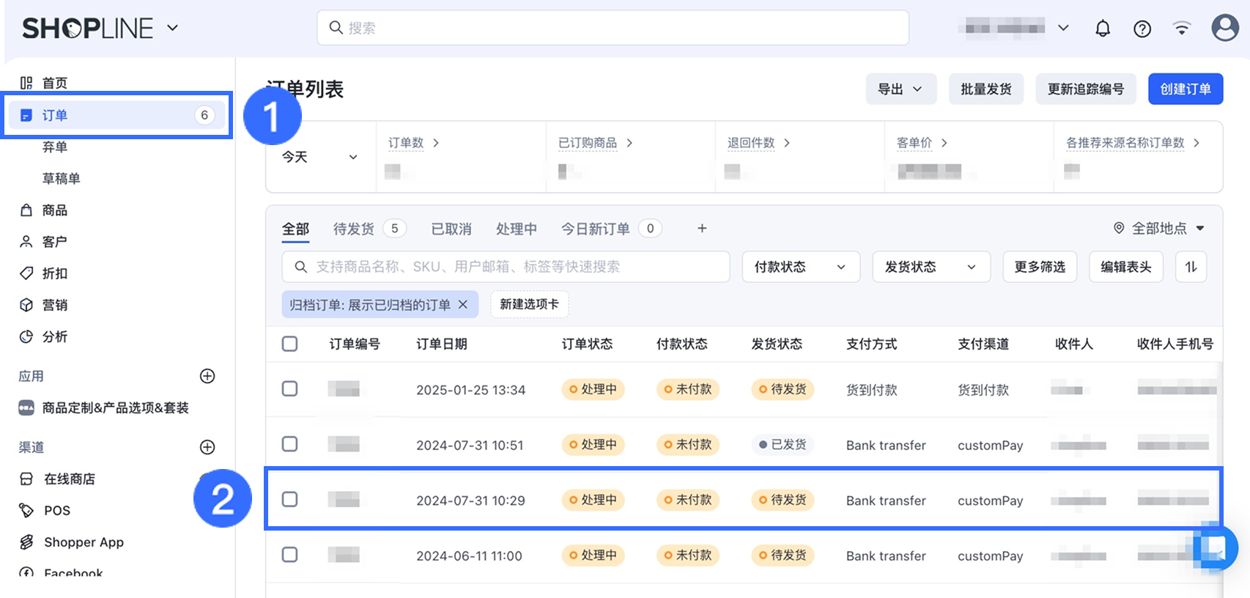Add an app with 应用 plus icon
Image resolution: width=1250 pixels, height=598 pixels.
[207, 376]
